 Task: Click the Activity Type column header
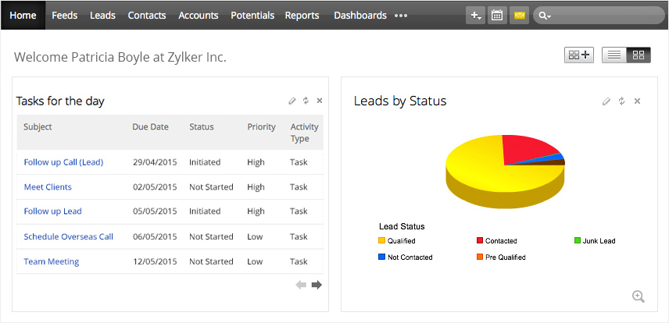pos(305,133)
